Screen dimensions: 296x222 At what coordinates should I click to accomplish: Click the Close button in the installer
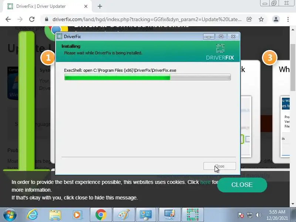(x=219, y=166)
